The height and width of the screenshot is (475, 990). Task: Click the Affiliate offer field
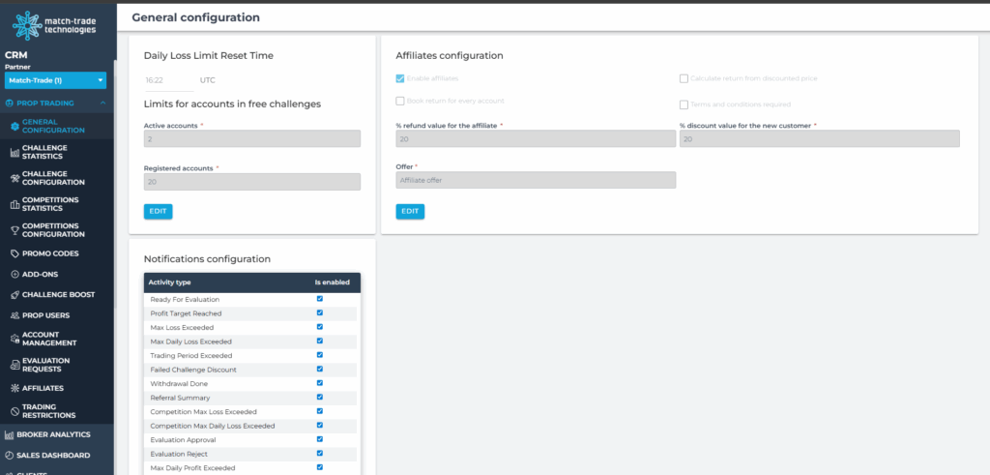536,180
